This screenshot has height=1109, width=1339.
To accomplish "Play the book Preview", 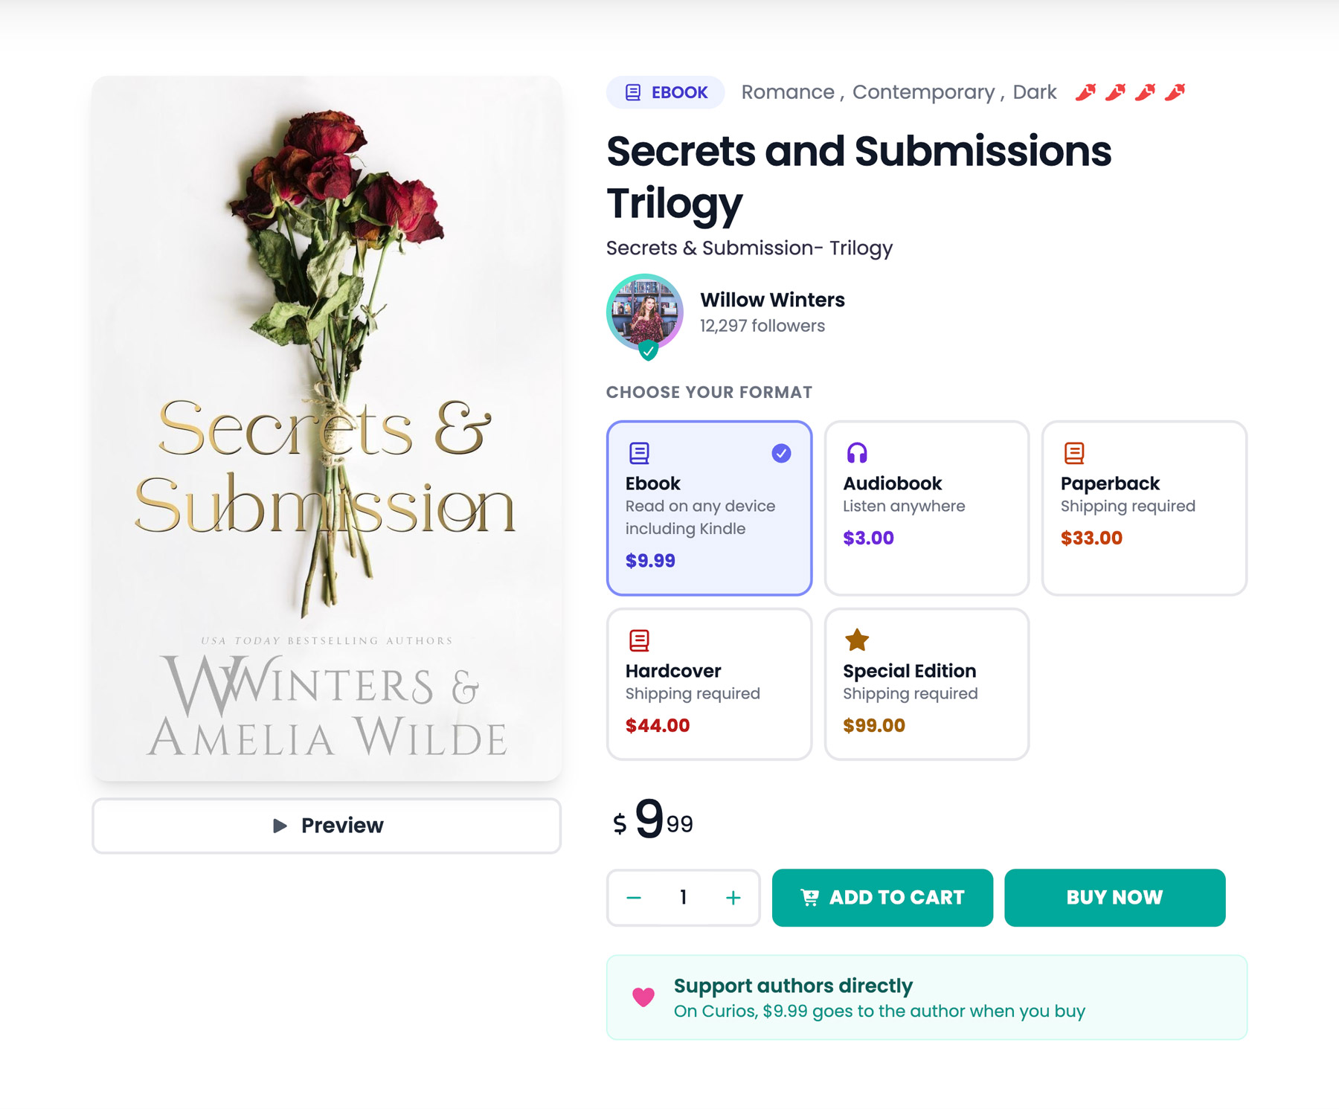I will pyautogui.click(x=327, y=826).
